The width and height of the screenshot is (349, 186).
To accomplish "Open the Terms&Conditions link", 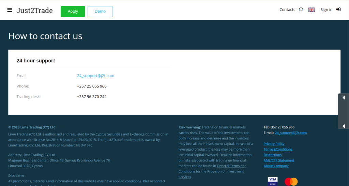I will tap(278, 149).
